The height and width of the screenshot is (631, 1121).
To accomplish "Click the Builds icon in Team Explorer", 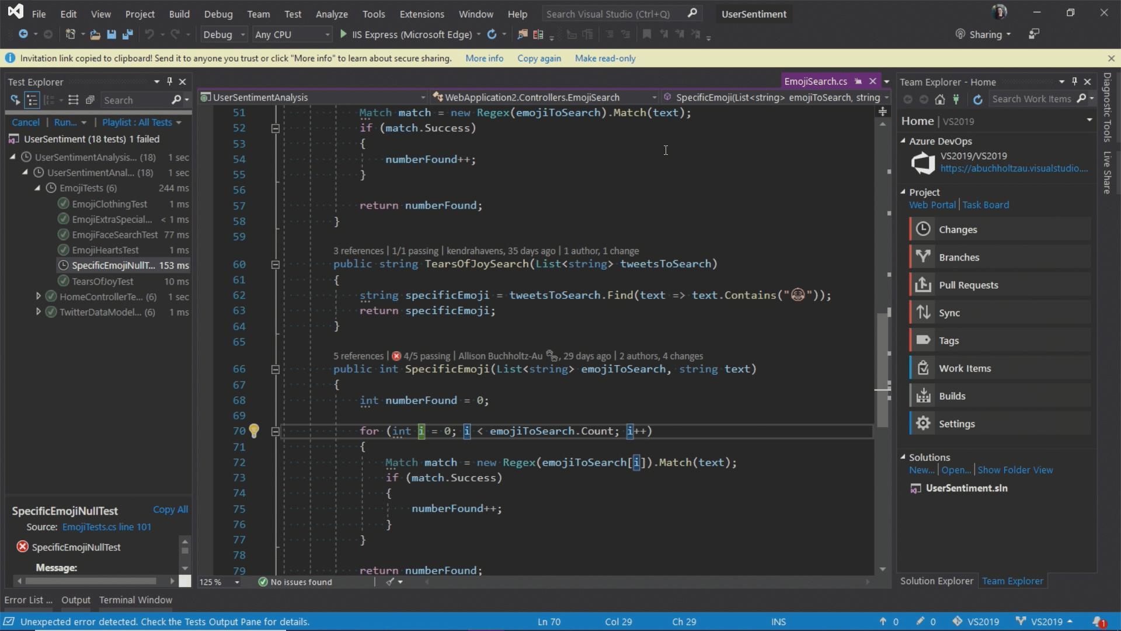I will tap(924, 395).
